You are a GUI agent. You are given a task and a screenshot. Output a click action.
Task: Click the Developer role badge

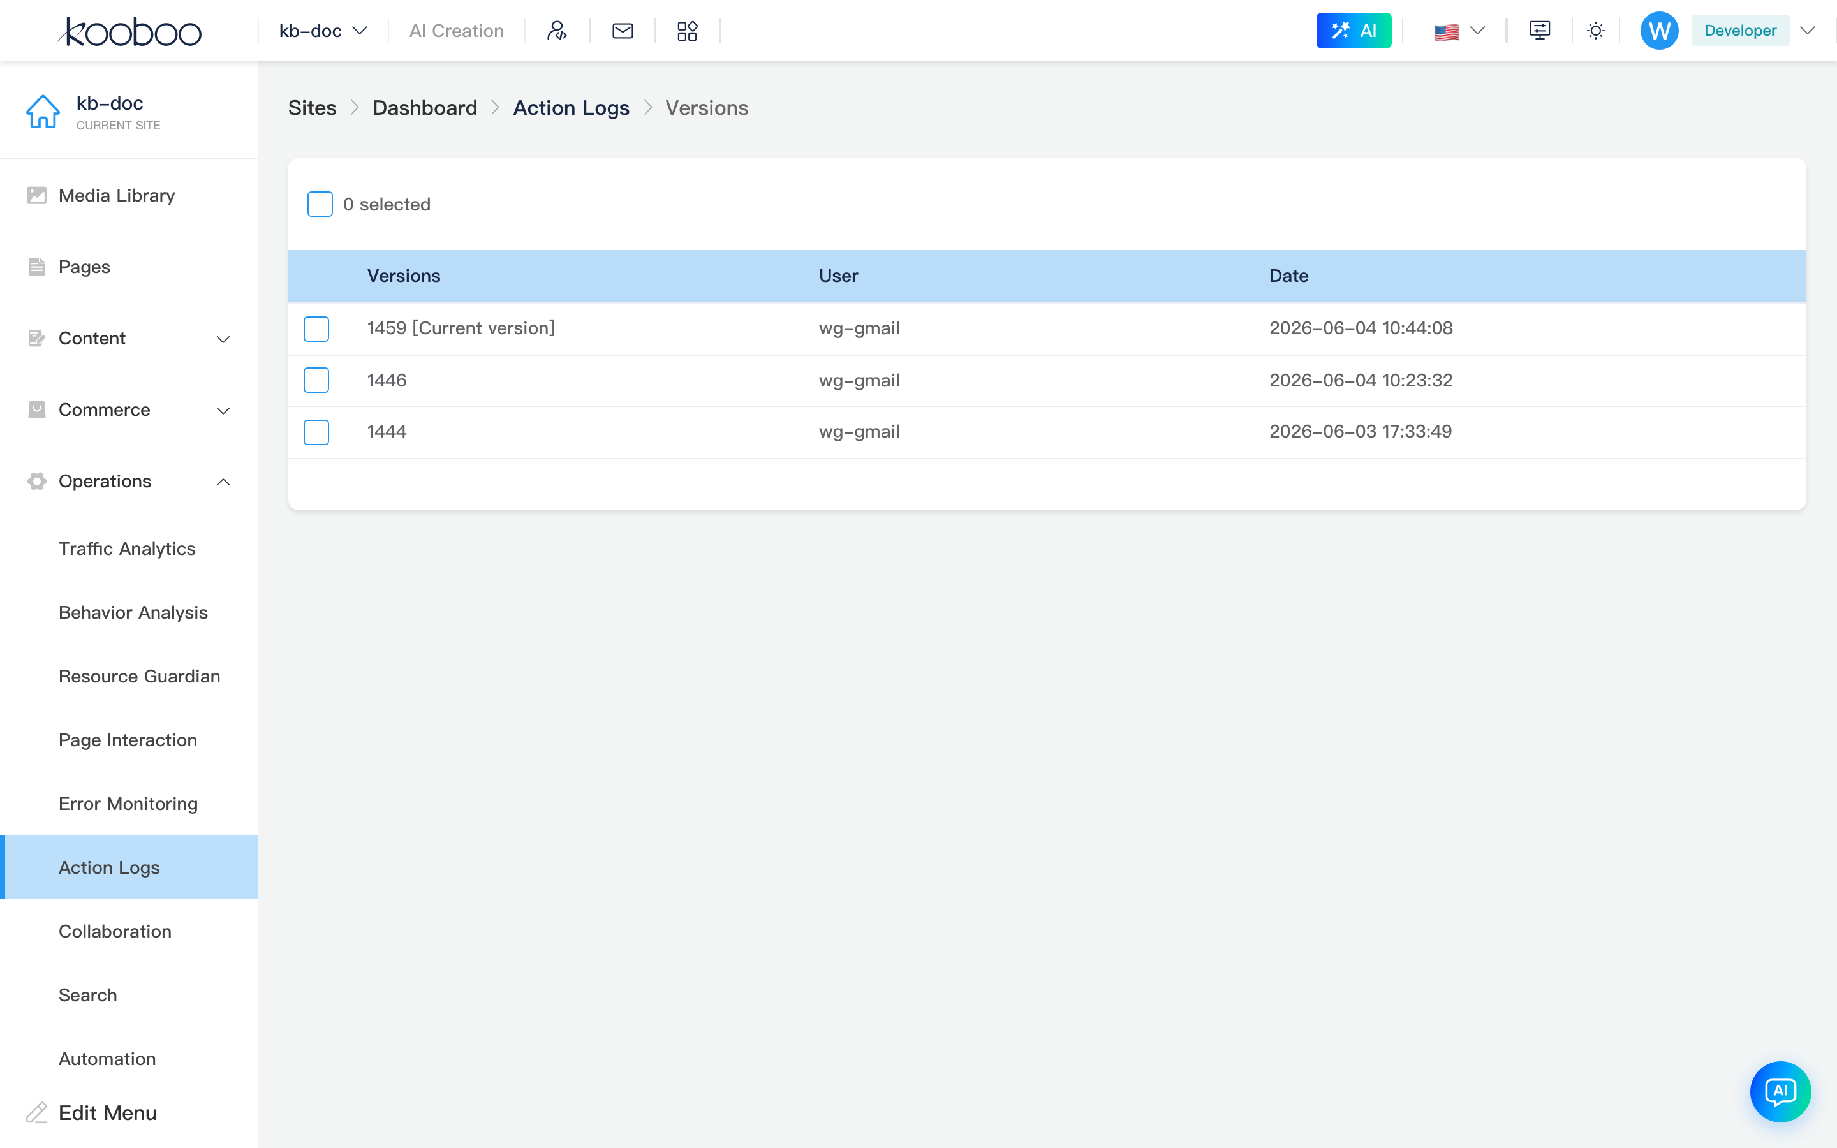tap(1740, 31)
